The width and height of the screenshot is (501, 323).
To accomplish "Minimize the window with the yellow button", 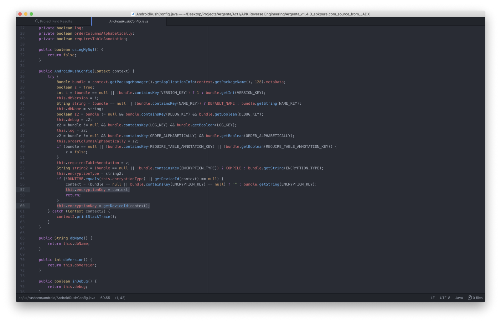I will coord(26,14).
